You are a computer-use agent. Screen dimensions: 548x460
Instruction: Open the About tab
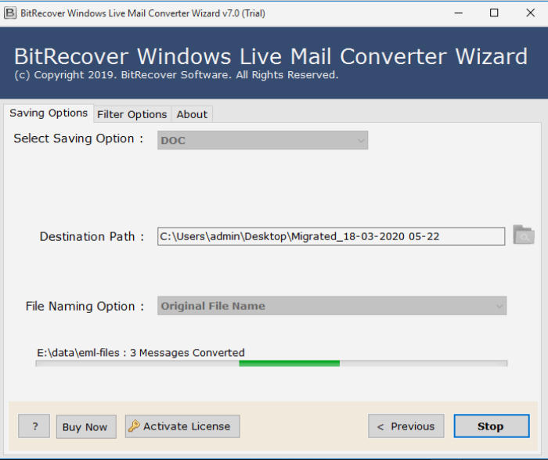click(192, 114)
